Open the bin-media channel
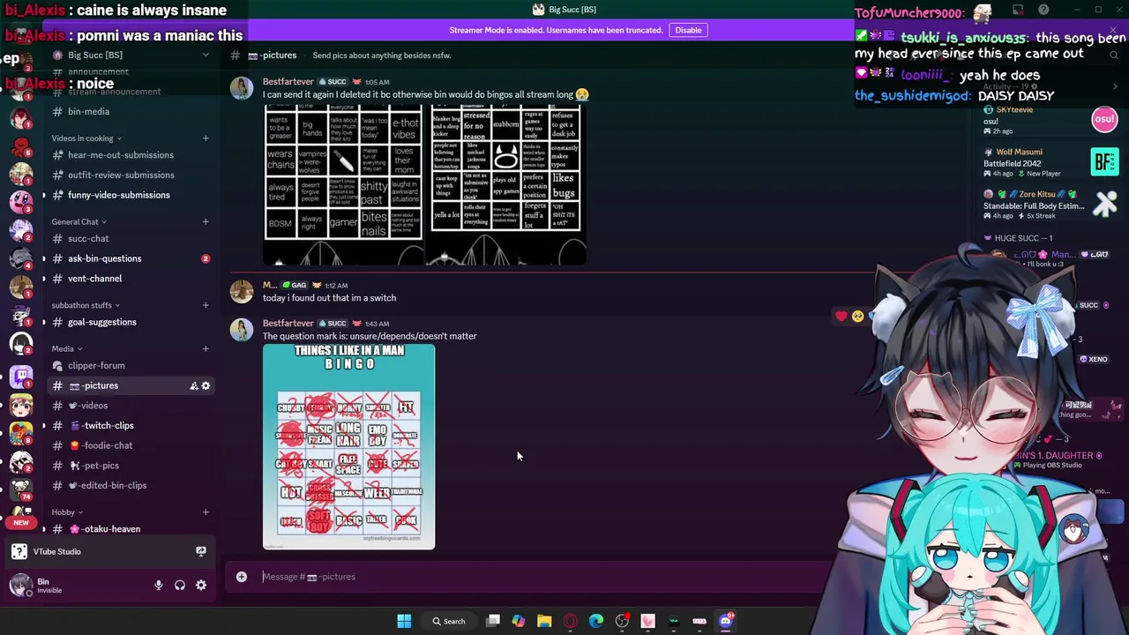 (x=131, y=112)
